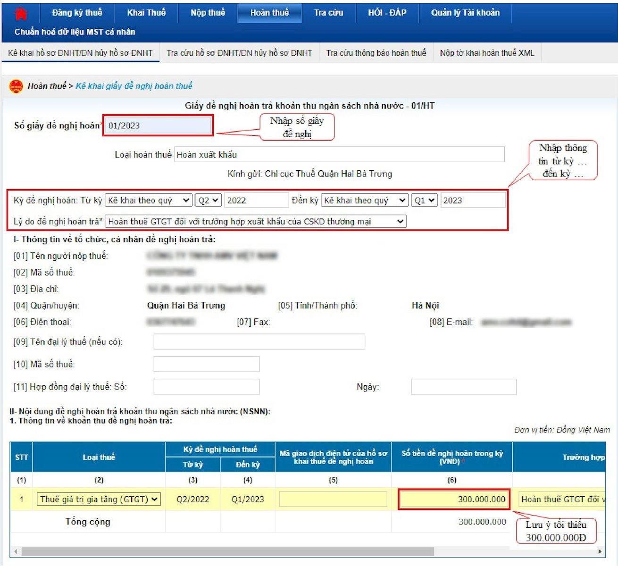Click the Số giấy đề nghị hoàn input field
The height and width of the screenshot is (566, 618).
(x=158, y=125)
